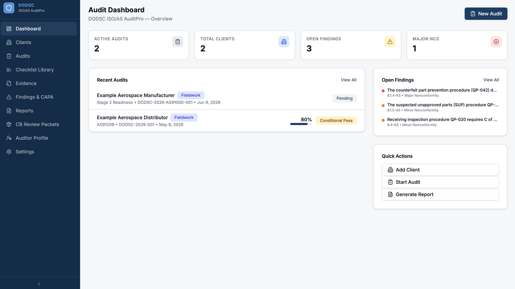Viewport: 515px width, 289px height.
Task: Open Auditor Profile
Action: (x=39, y=138)
